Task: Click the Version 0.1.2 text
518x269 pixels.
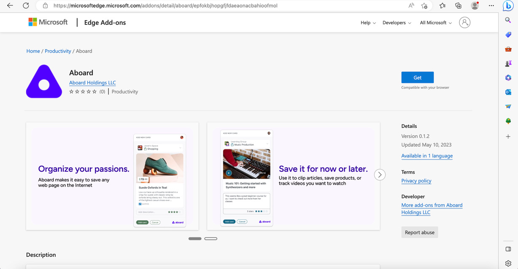Action: [x=415, y=136]
